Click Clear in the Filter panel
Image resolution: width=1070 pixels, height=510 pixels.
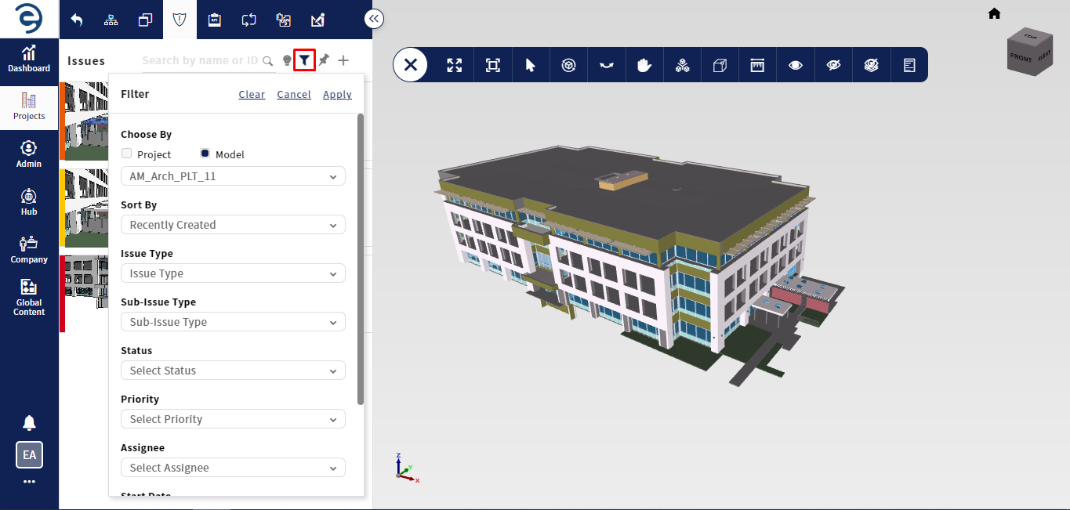(252, 94)
